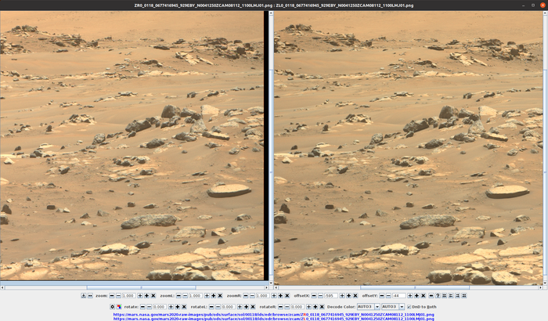Reset zoomL with its X button
548x321 pixels.
(x=220, y=296)
